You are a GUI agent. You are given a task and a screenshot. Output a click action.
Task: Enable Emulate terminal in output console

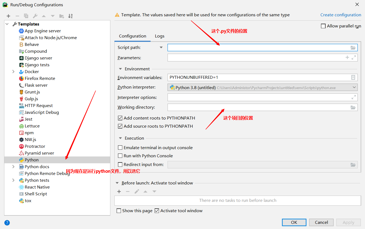[x=120, y=148]
